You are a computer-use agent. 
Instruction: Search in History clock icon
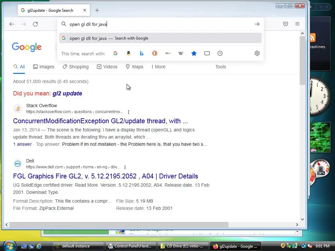point(220,53)
